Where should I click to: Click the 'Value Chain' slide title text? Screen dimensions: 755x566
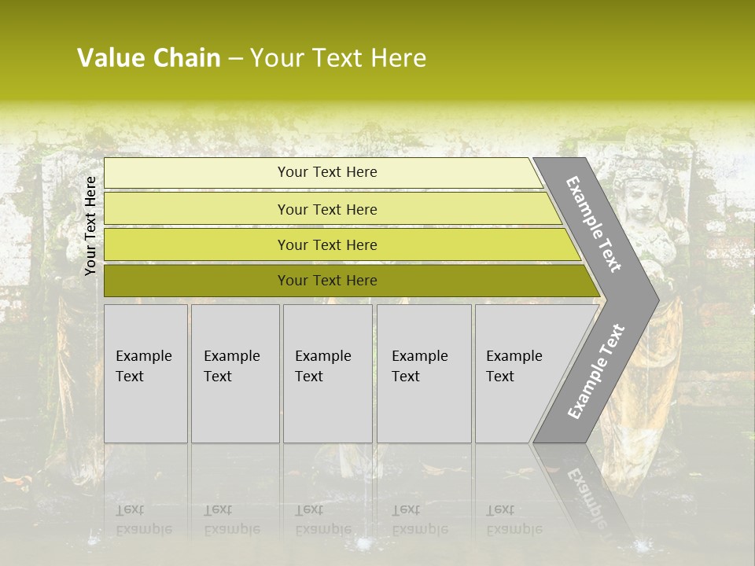(x=149, y=58)
